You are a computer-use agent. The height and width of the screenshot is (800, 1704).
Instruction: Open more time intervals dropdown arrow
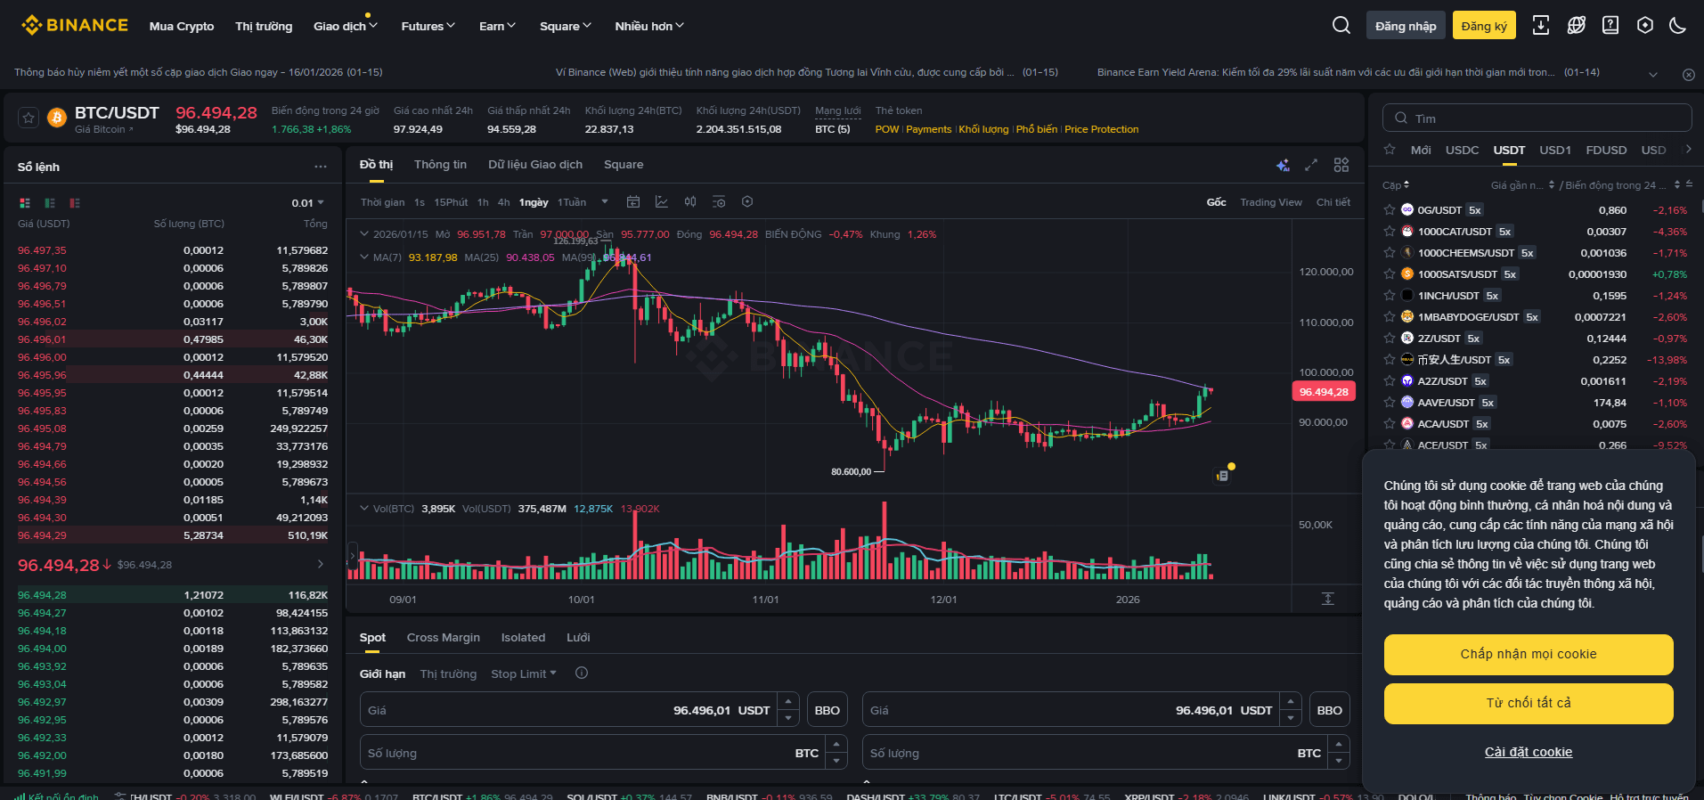[x=605, y=202]
